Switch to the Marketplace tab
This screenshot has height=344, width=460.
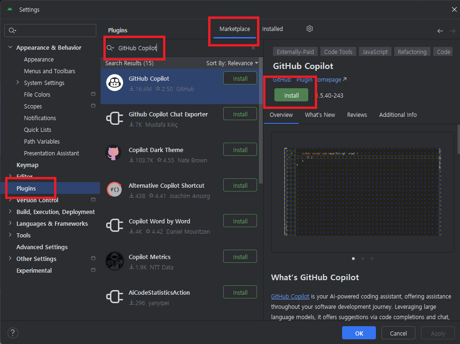click(x=234, y=29)
